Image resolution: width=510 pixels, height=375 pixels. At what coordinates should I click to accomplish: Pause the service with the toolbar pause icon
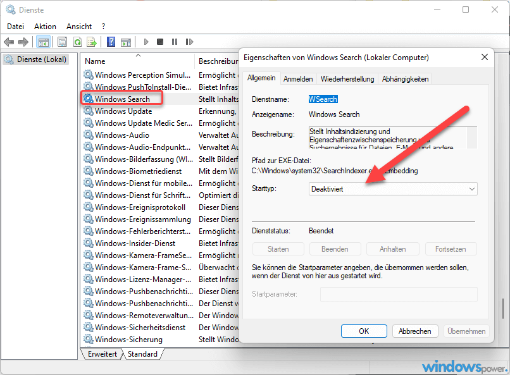tap(175, 42)
